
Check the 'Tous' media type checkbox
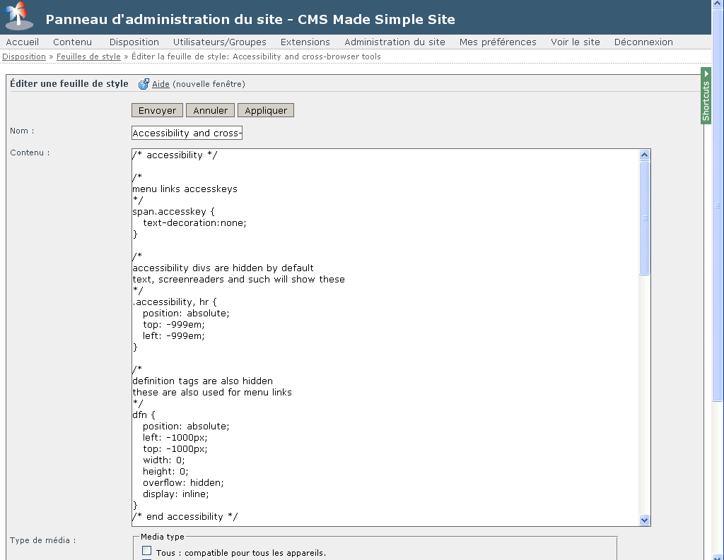[x=147, y=551]
